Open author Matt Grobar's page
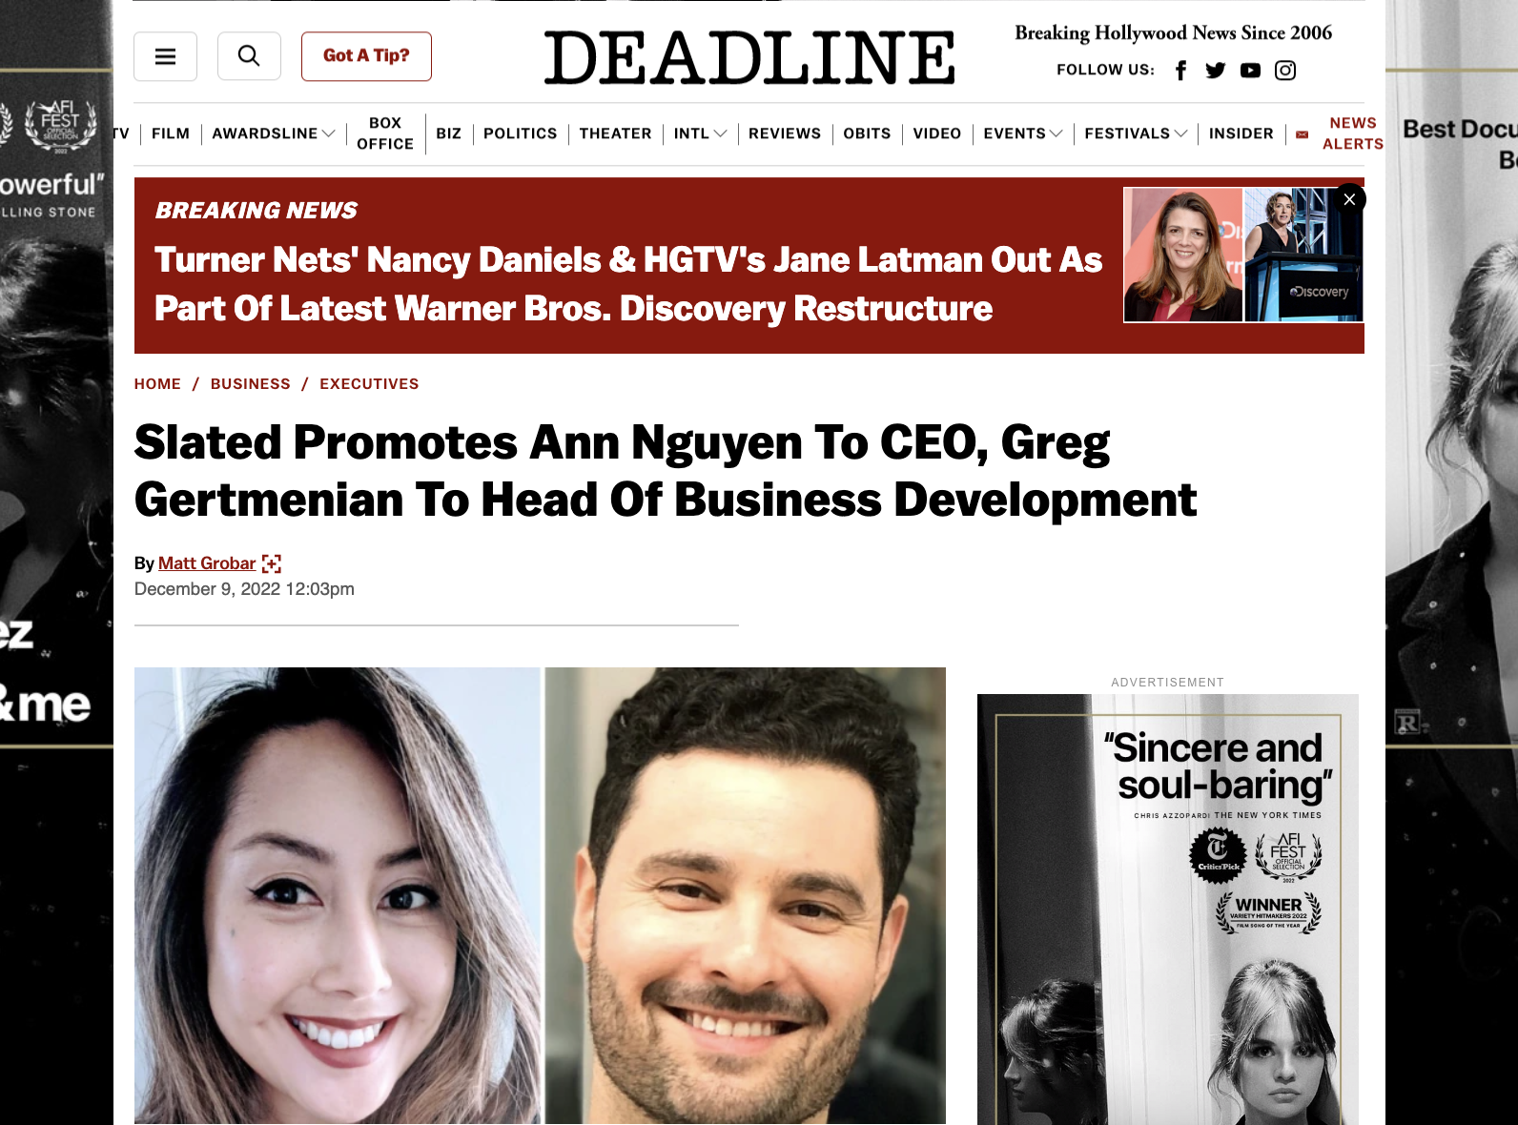 (x=207, y=563)
